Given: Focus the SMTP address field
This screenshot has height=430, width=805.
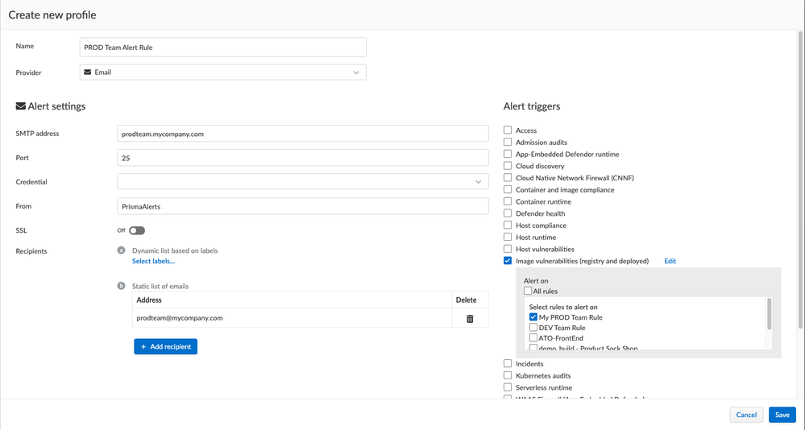Looking at the screenshot, I should 302,134.
